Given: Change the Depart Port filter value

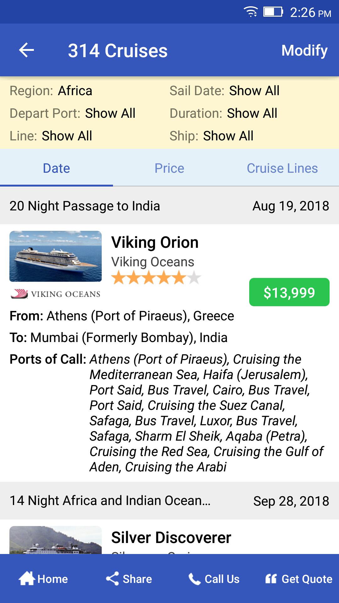Looking at the screenshot, I should [x=110, y=113].
